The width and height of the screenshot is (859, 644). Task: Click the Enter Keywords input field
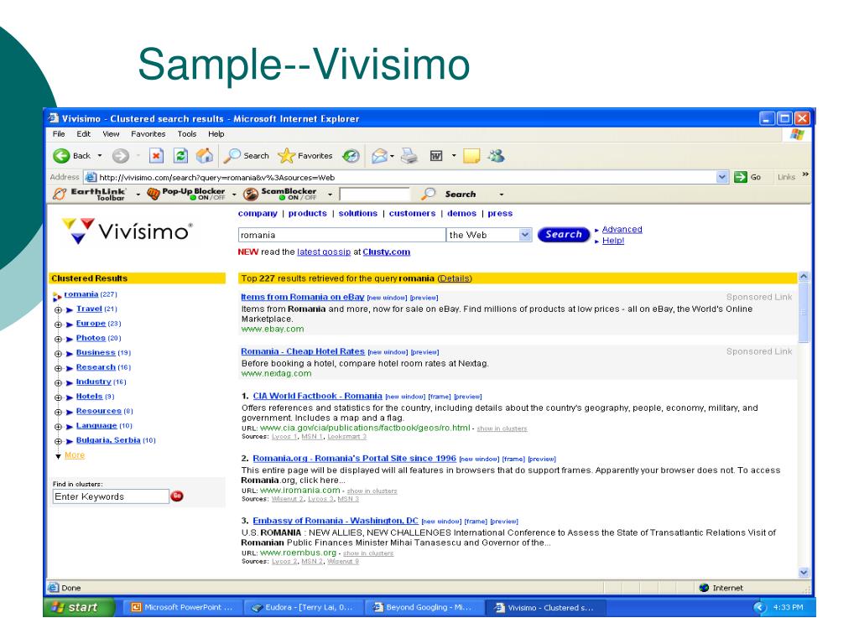coord(111,496)
